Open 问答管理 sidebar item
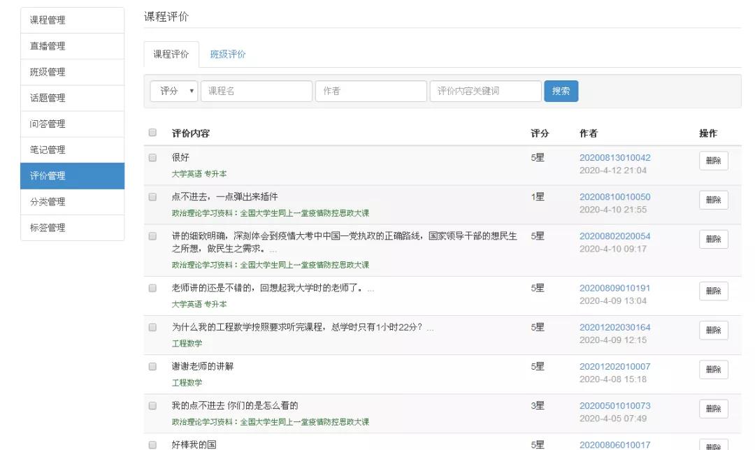755x450 pixels. 73,124
